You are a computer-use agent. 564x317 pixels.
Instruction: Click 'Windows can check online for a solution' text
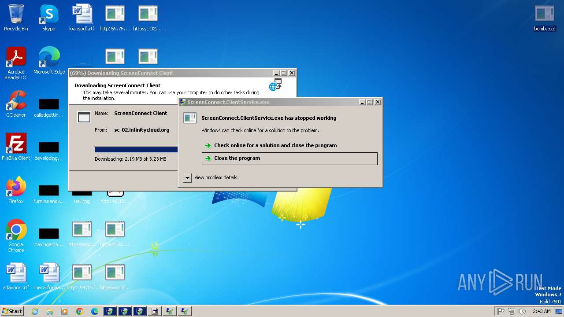pyautogui.click(x=260, y=130)
